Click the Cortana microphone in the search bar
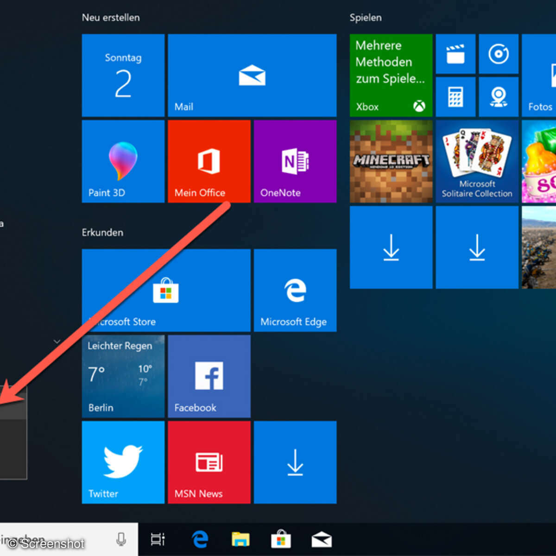The image size is (556, 556). [121, 539]
